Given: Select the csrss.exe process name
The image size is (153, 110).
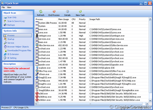Looking at the screenshot, I should [43, 32].
